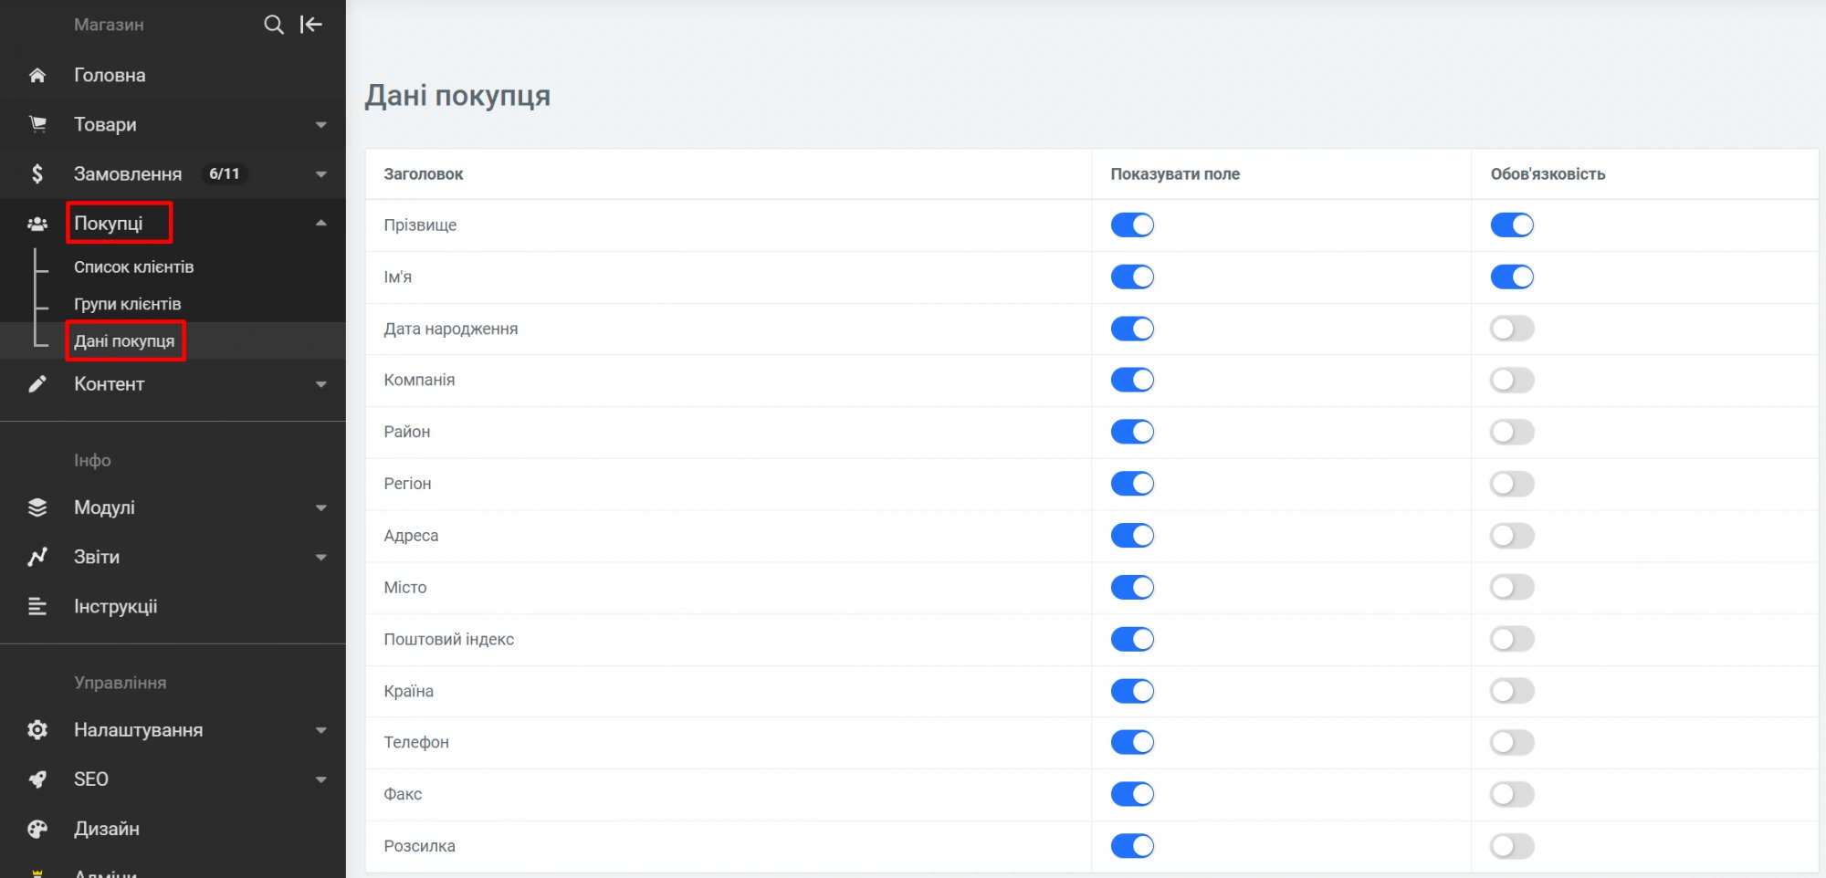Collapse the sidebar with the arrow icon
The width and height of the screenshot is (1826, 878).
point(311,25)
